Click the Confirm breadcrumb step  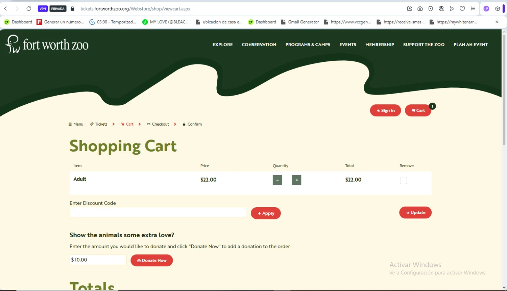pos(192,124)
